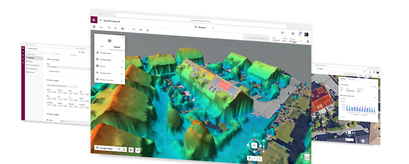Screen dimensions: 409x164
Task: Collapse the performance summary chevron
Action: [301, 41]
